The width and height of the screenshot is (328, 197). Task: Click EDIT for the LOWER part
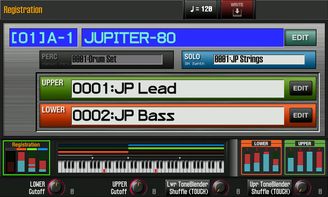[x=301, y=115]
